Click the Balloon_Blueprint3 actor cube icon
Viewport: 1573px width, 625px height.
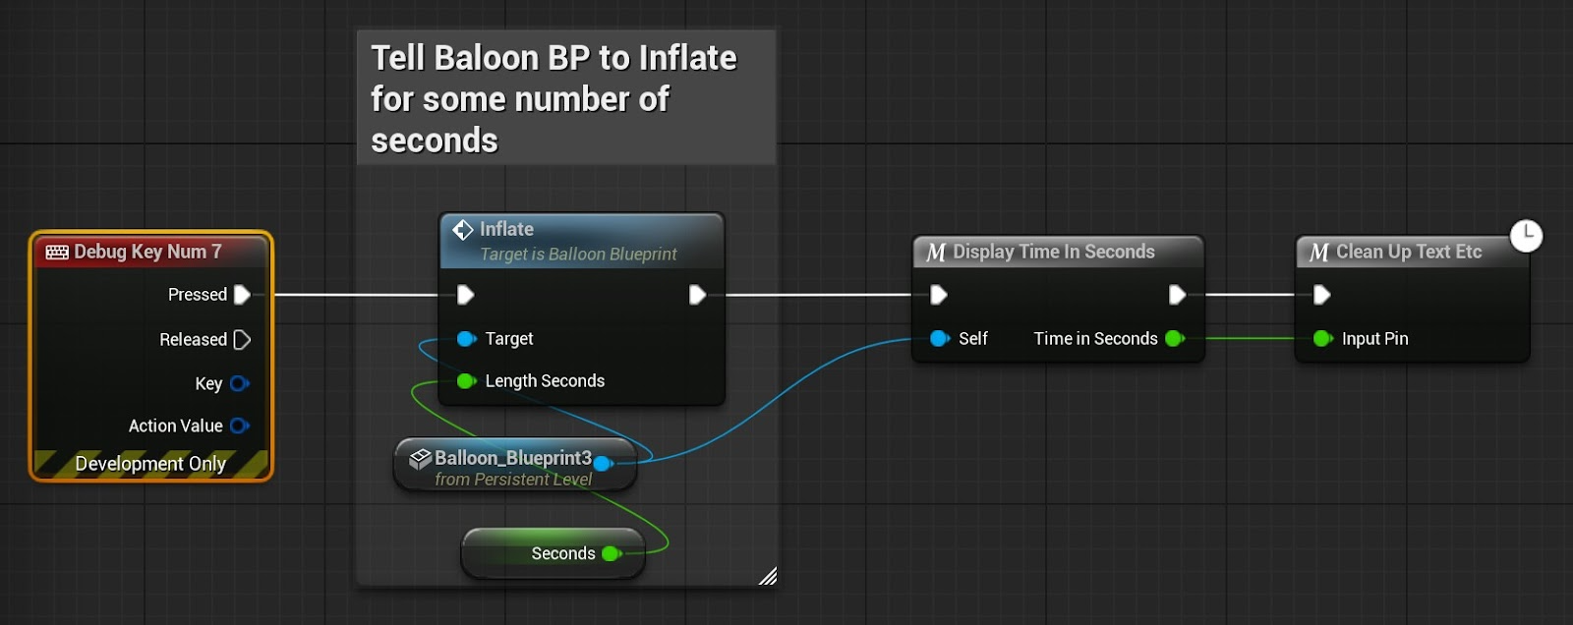(x=420, y=458)
